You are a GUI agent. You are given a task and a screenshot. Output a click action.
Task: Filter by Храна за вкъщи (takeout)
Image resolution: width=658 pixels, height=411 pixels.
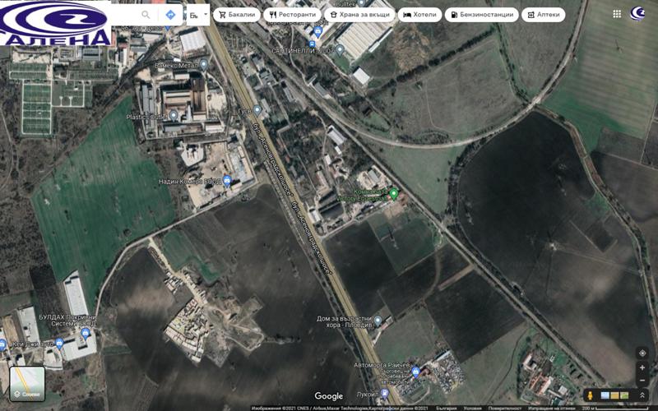coord(359,15)
